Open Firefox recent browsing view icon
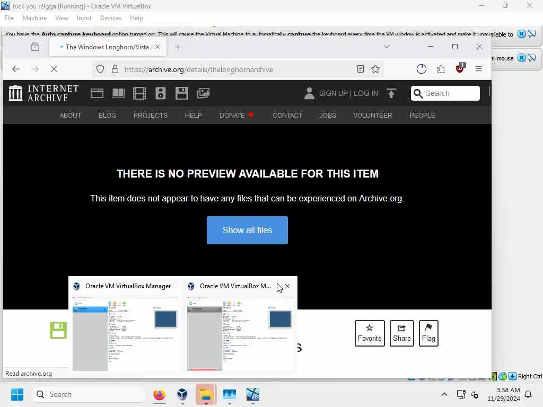The width and height of the screenshot is (543, 407). click(35, 47)
